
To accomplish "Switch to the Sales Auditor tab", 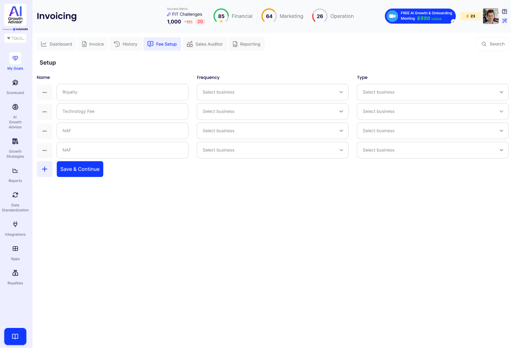I will 205,44.
